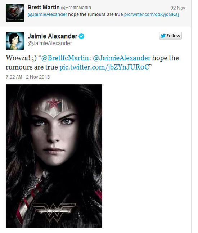198x233 pixels.
Task: Click the Wowza! tweet text
Action: pos(92,62)
